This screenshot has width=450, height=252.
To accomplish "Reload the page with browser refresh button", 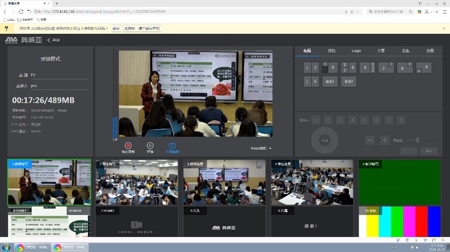I will (21, 11).
